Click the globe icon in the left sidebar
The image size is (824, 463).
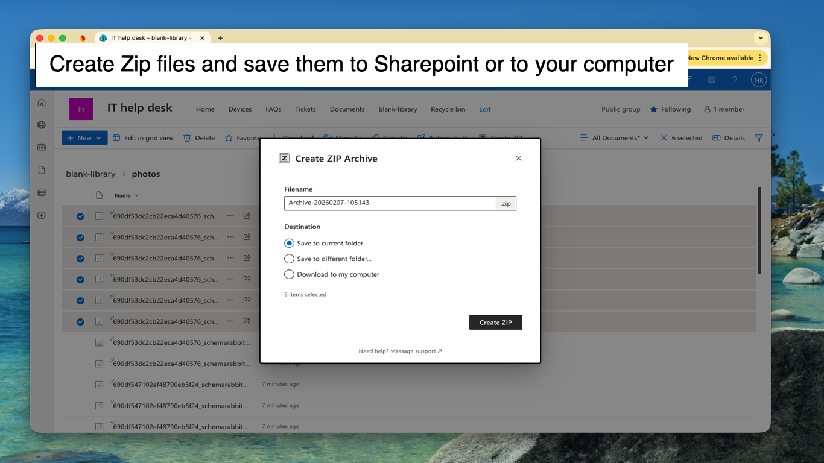(x=41, y=125)
